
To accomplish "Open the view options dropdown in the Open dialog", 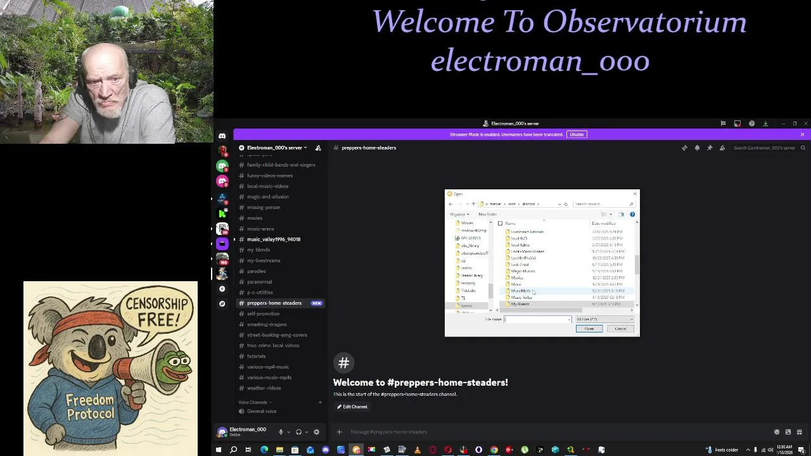I will pyautogui.click(x=611, y=214).
